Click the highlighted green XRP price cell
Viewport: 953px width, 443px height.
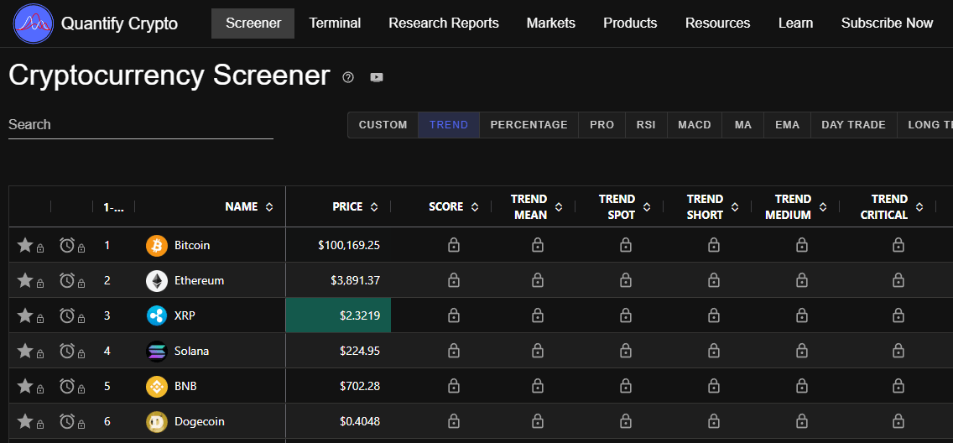tap(339, 315)
